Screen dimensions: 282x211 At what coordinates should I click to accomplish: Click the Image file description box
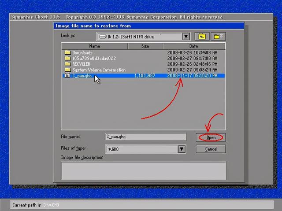[x=144, y=170]
